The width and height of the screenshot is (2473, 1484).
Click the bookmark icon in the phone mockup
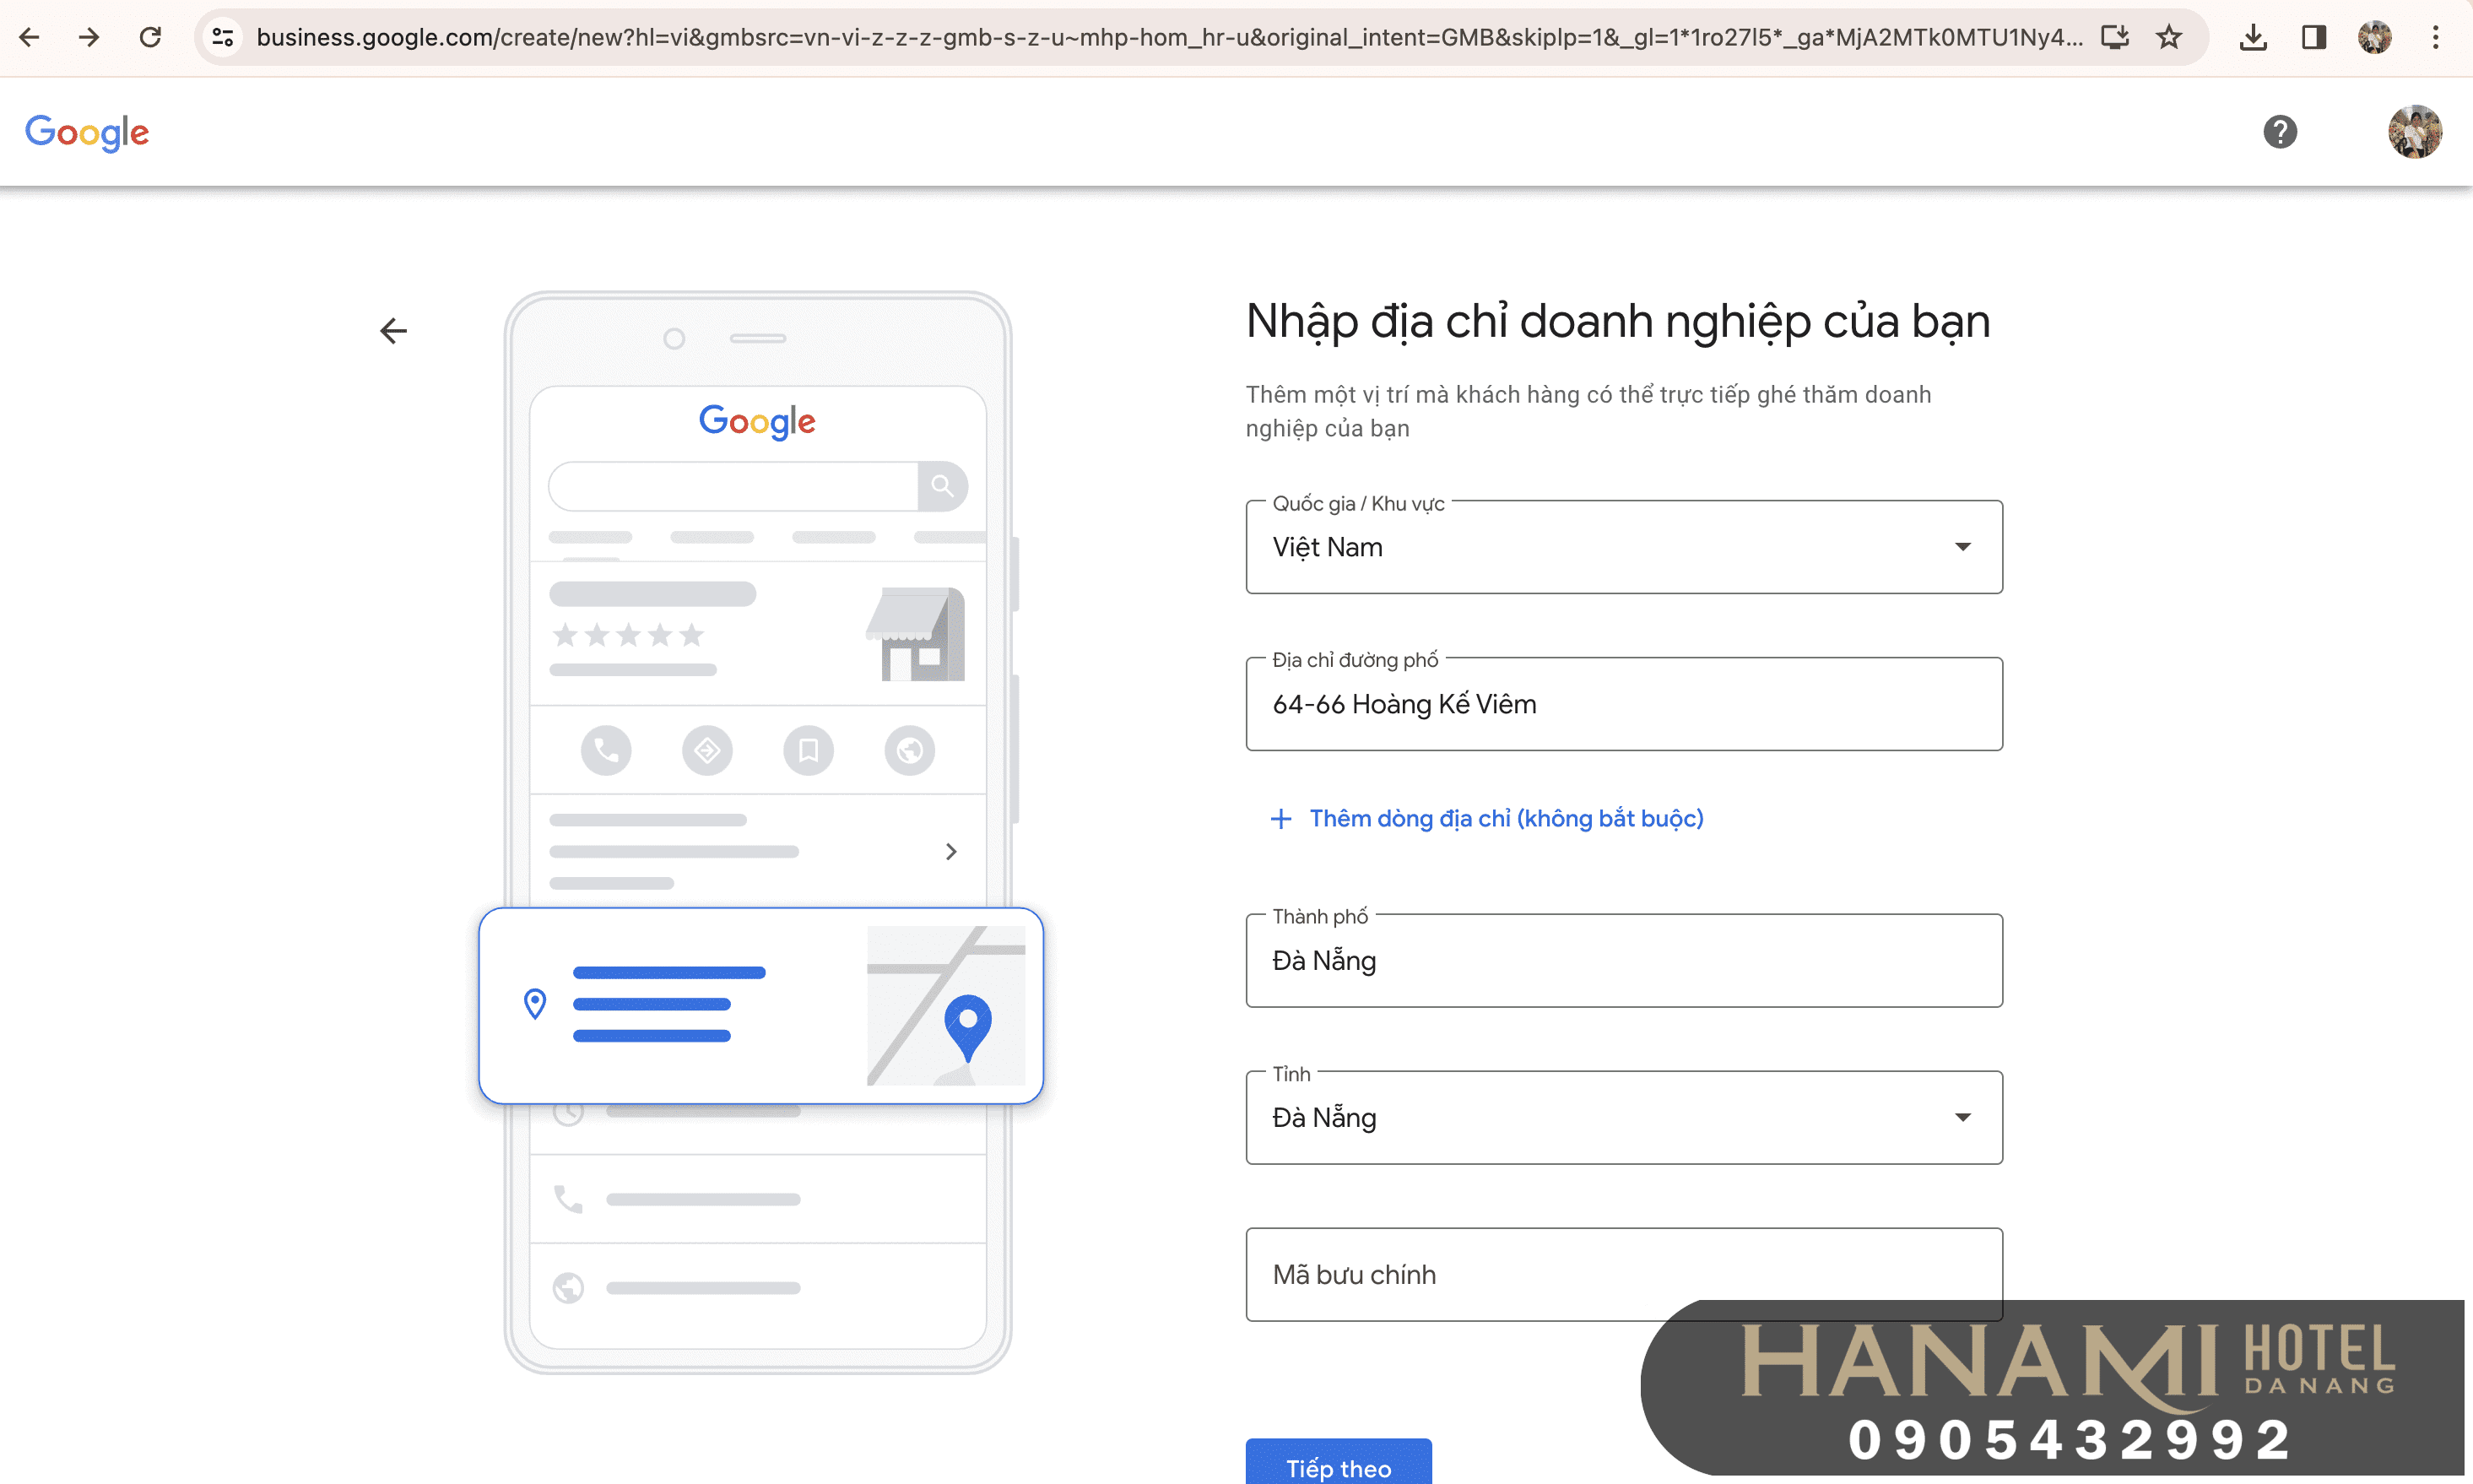tap(809, 750)
